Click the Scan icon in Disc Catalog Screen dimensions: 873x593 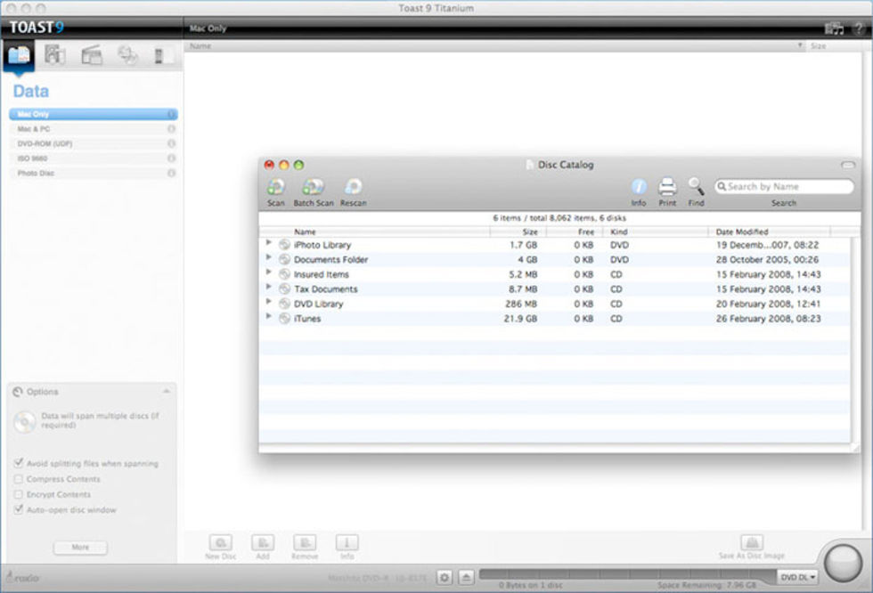click(x=276, y=188)
